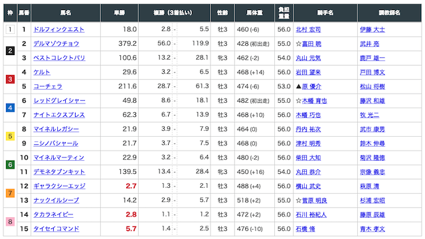Open trainer 松山 将樹 link
The image size is (425, 239).
373,86
